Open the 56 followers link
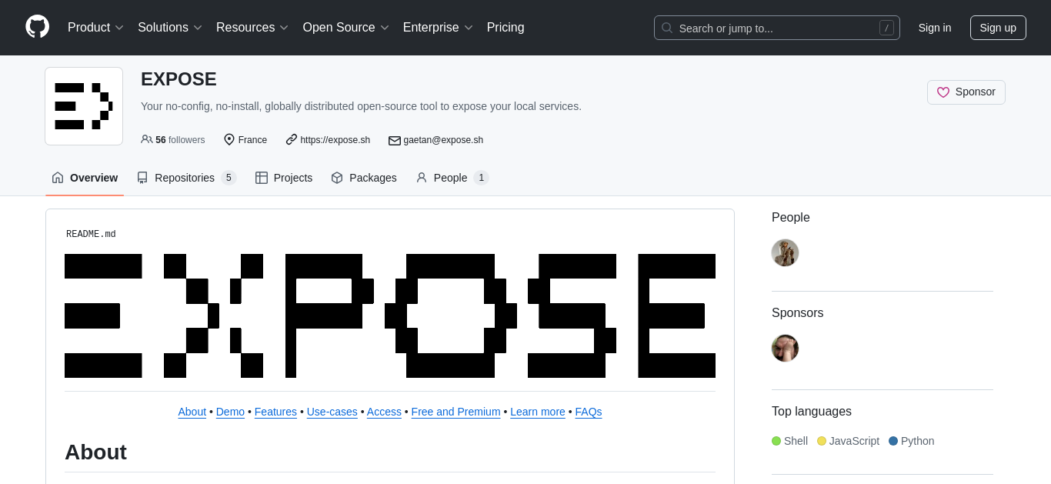 click(173, 139)
